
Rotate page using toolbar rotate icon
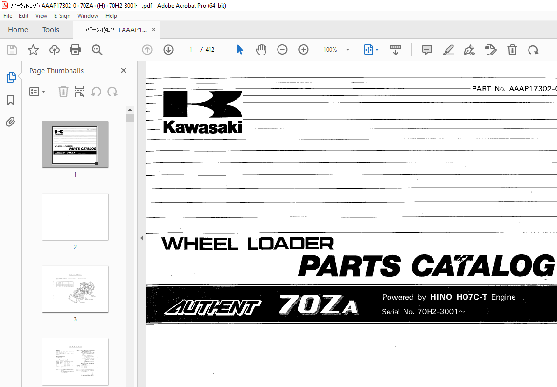[x=533, y=50]
